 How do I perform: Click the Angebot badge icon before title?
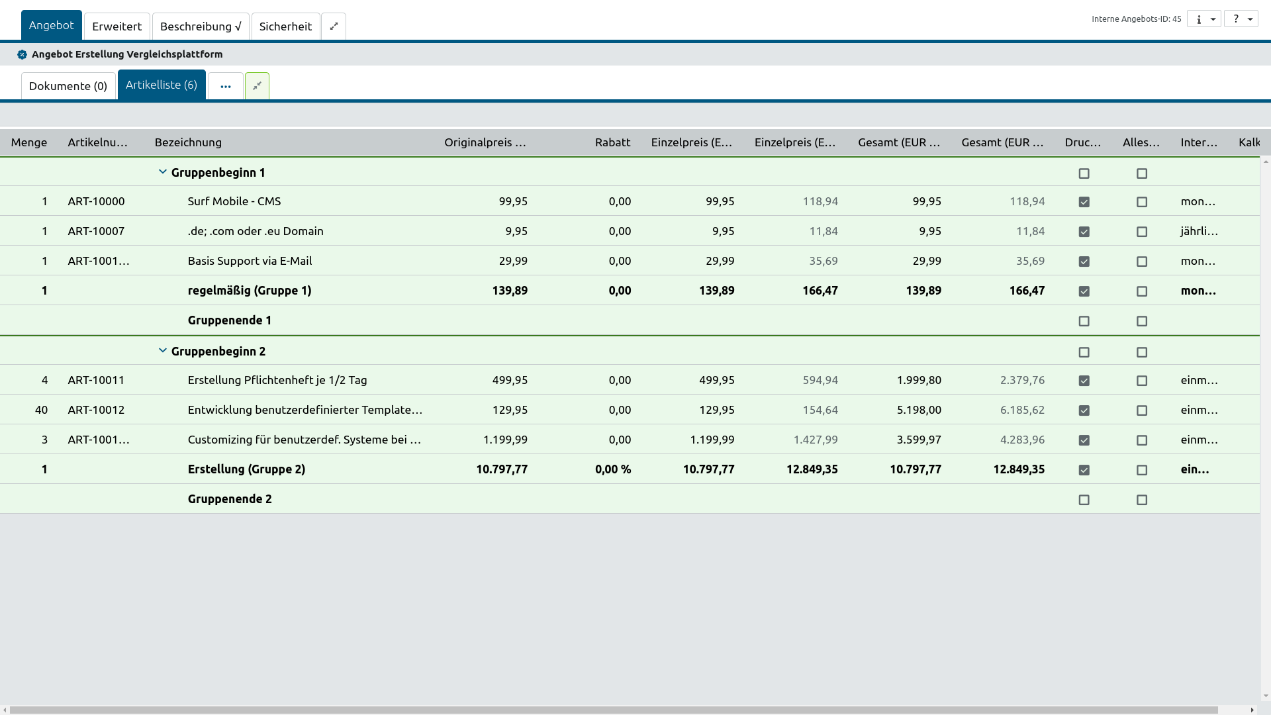(x=22, y=55)
